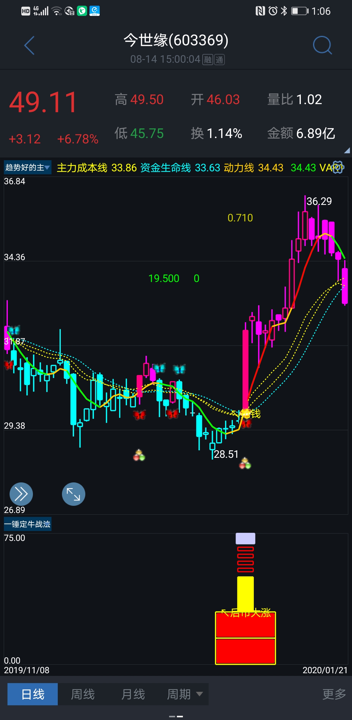Tap the back arrow icon

(x=29, y=46)
